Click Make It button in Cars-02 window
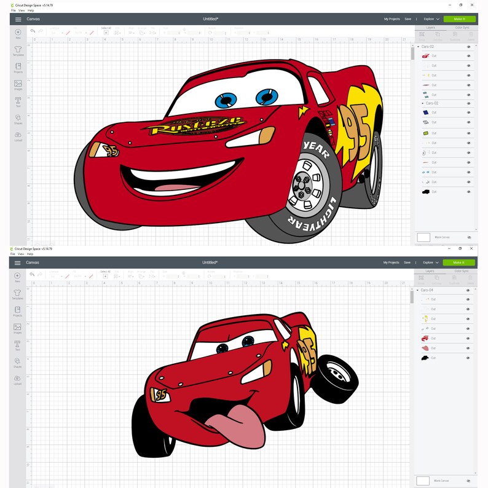 pyautogui.click(x=459, y=19)
